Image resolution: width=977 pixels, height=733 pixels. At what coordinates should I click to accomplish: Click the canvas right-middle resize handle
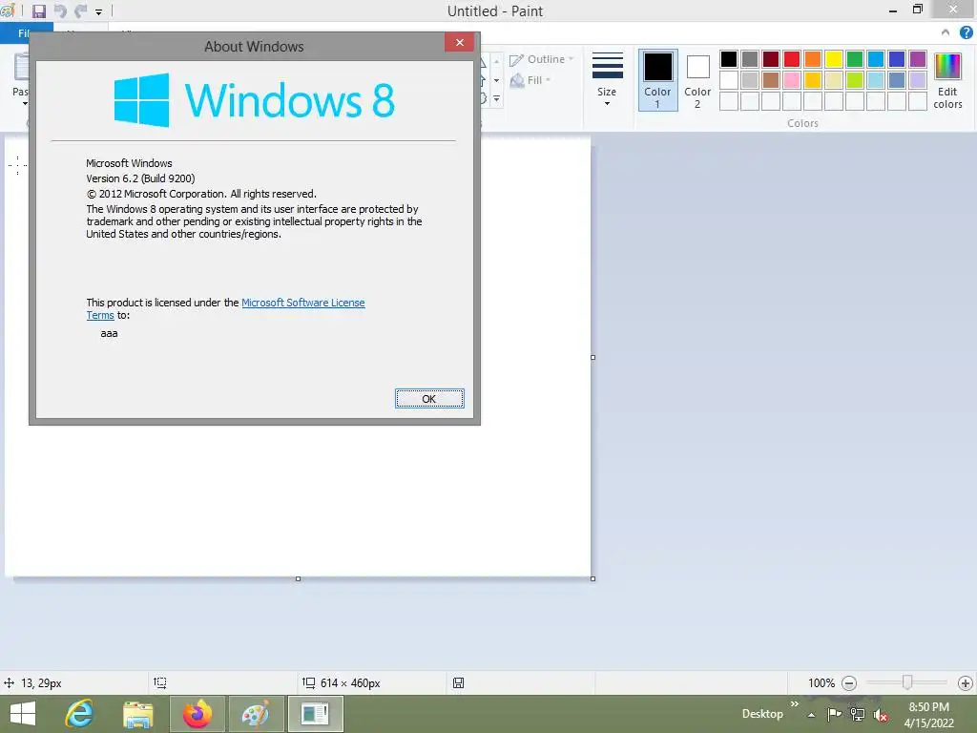point(592,357)
